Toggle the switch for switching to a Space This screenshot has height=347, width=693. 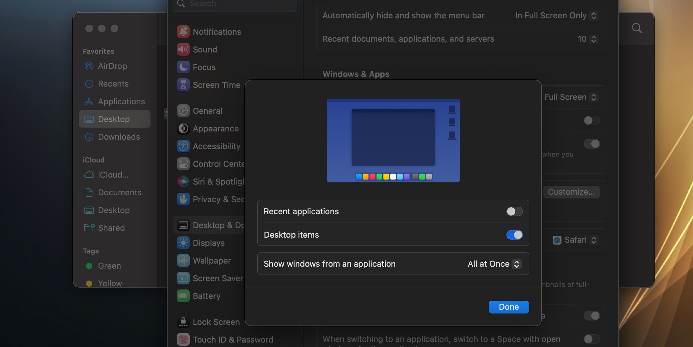pos(591,339)
